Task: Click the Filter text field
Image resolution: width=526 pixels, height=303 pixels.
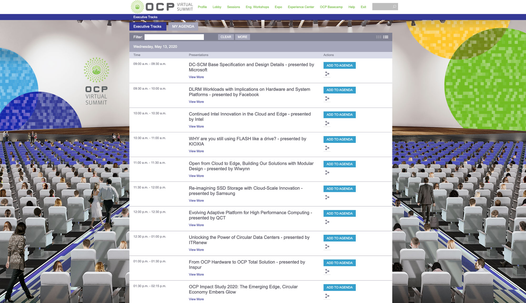Action: pos(174,37)
